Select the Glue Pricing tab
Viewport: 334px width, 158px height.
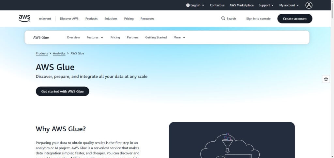pyautogui.click(x=115, y=37)
